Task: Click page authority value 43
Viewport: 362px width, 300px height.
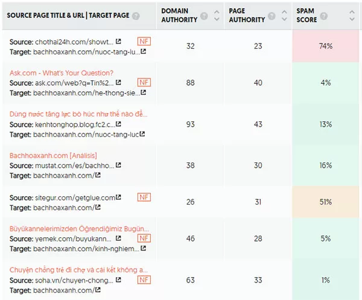Action: tap(258, 124)
